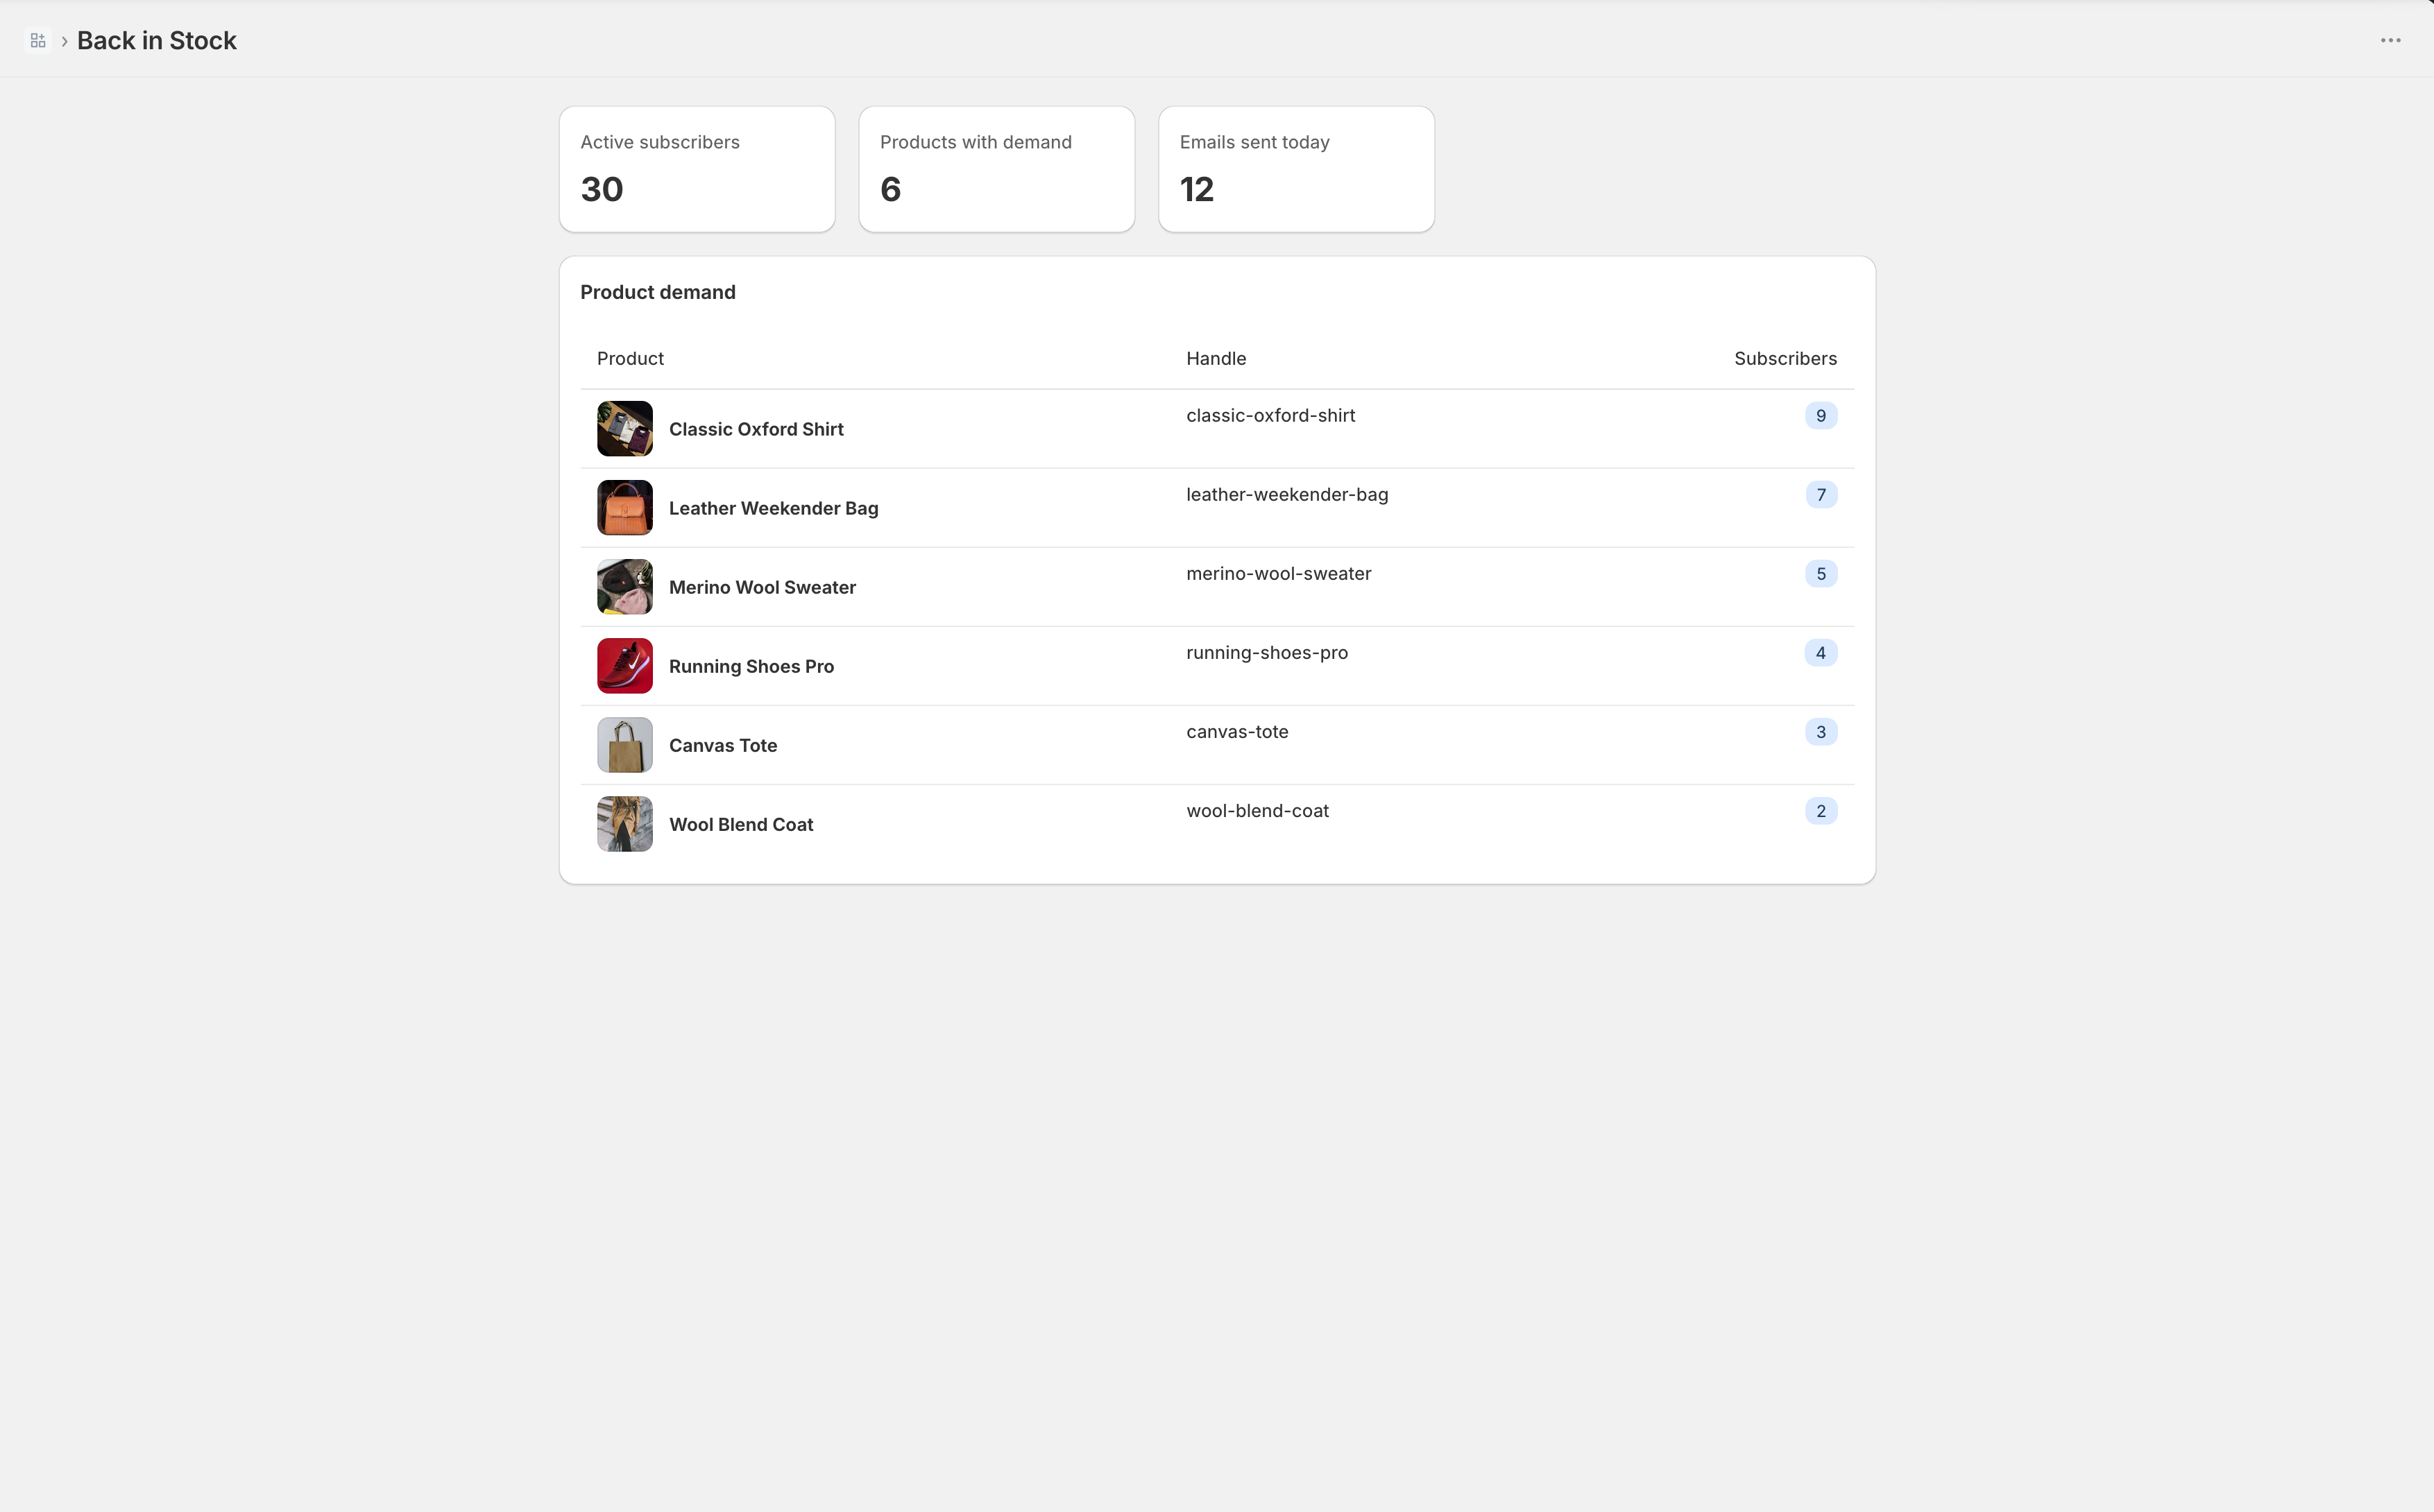Click the classic-oxford-shirt handle
The height and width of the screenshot is (1512, 2434).
[1270, 416]
